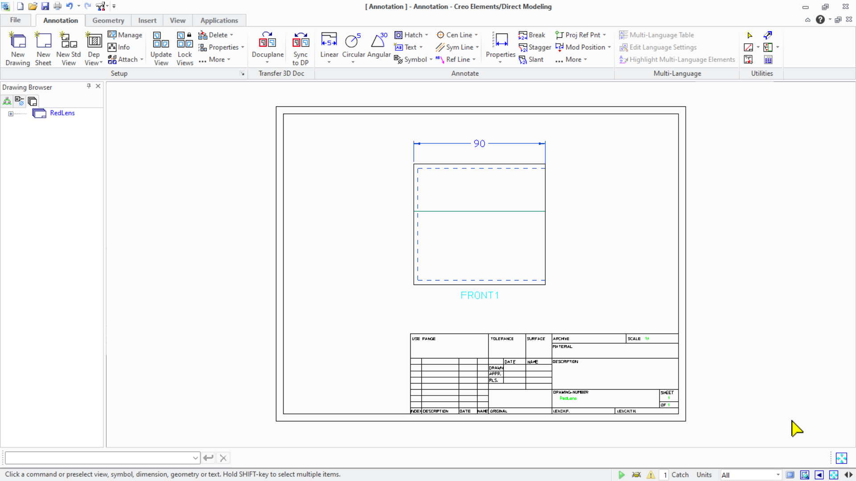Click Sync to DP

(x=300, y=49)
